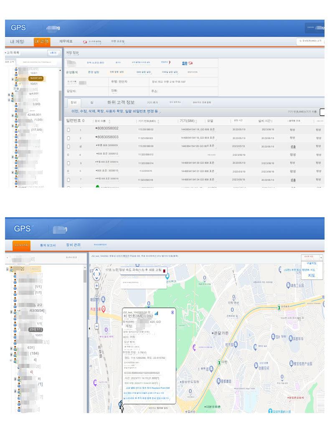Collapse left panel using the splitter arrow
This screenshot has height=426, width=330.
point(88,329)
